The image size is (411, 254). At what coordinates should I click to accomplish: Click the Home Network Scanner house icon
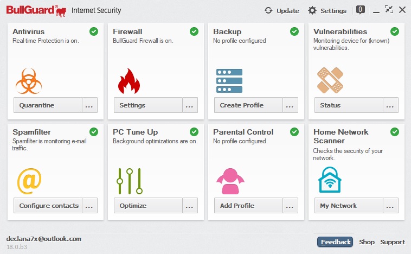[x=329, y=180]
